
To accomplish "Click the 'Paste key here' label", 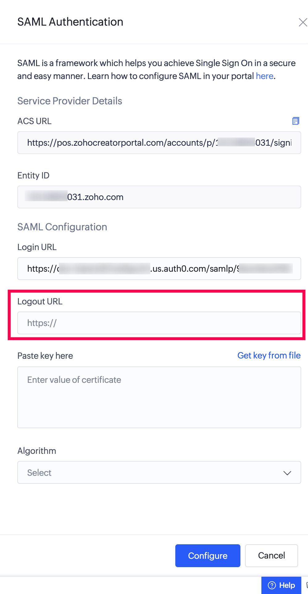I will click(x=45, y=356).
